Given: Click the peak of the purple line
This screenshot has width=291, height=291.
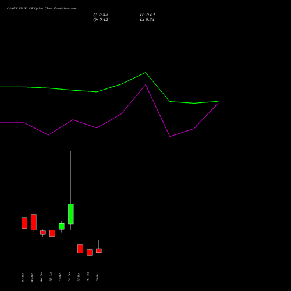Looking at the screenshot, I should (x=145, y=85).
